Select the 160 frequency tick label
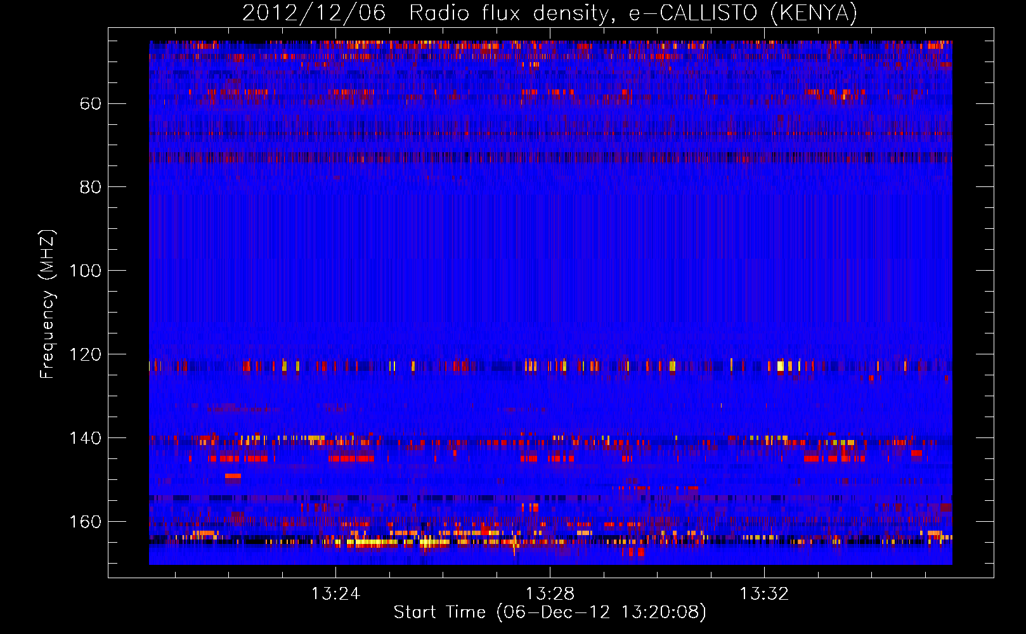Viewport: 1026px width, 634px height. tap(86, 522)
